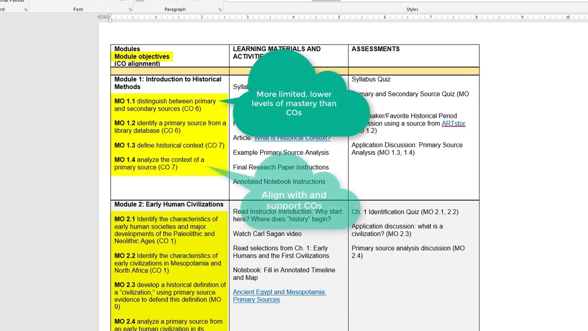Click 'MO 1.4 analyze the context' objective
This screenshot has height=331, width=588.
[x=159, y=163]
